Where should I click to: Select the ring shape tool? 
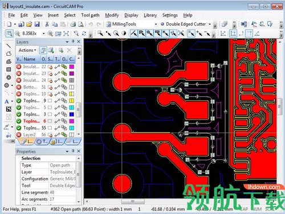[x=9, y=77]
